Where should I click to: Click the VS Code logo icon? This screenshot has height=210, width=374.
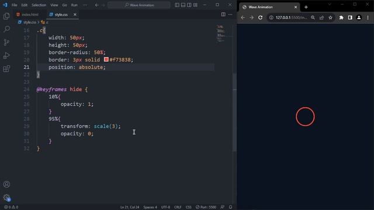5,5
